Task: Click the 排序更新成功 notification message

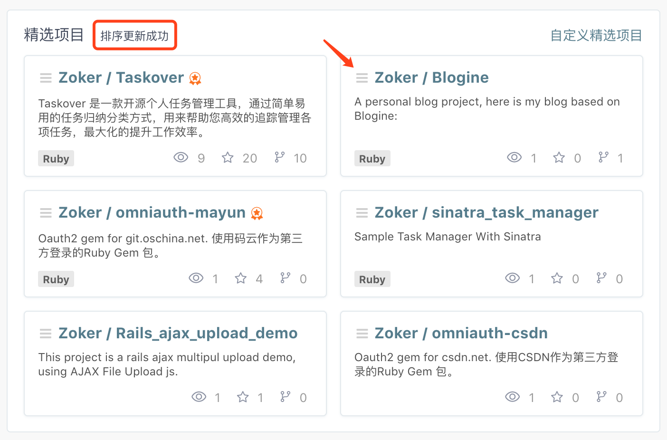Action: (134, 36)
